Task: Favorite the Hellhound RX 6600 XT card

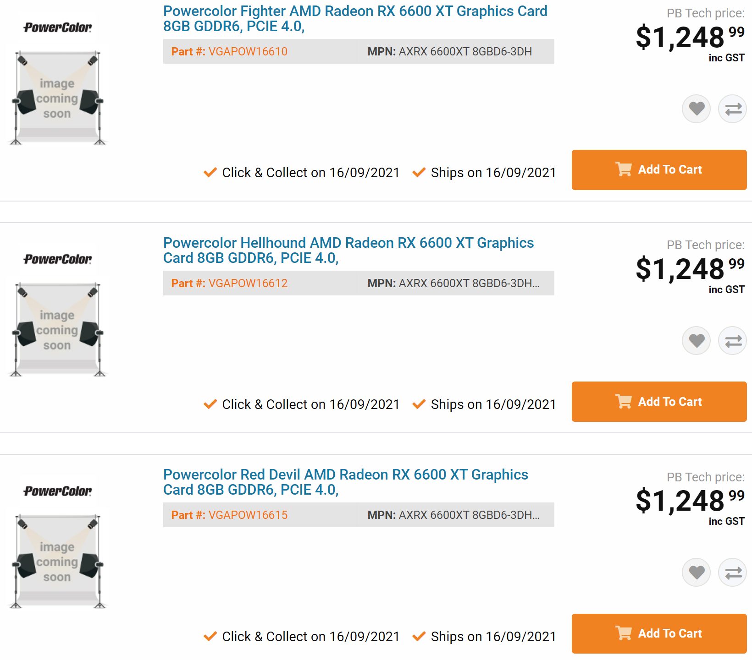Action: pyautogui.click(x=696, y=341)
